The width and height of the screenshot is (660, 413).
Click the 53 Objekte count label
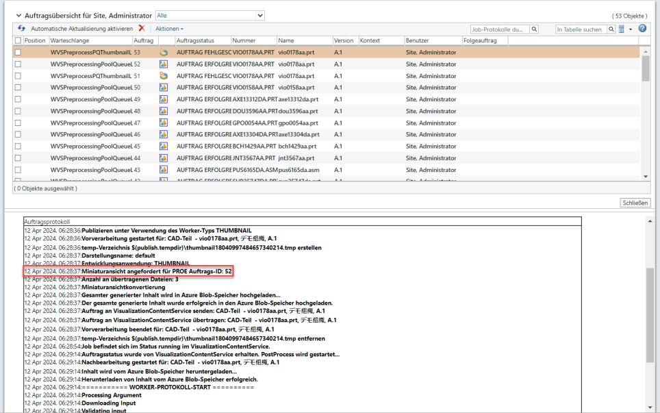629,16
